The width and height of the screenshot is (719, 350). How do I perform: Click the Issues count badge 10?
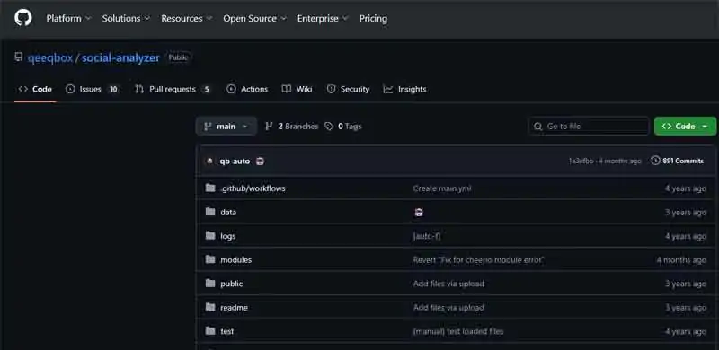click(113, 90)
